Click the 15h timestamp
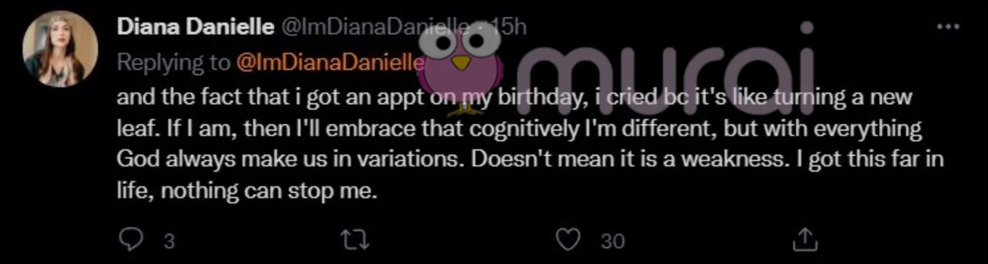Screen dimensions: 988x264 510,27
